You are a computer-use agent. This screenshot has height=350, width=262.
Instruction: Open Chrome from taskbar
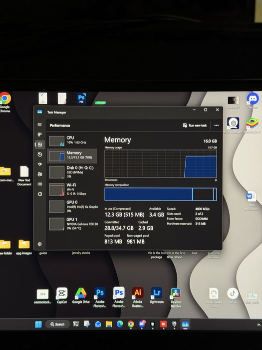coord(131,324)
